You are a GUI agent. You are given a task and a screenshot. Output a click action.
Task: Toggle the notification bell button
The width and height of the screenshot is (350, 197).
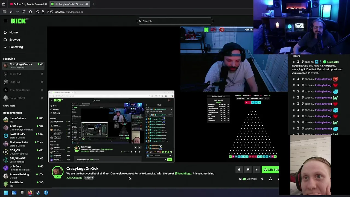pos(239,170)
